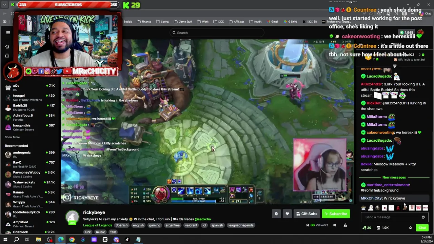Viewport: 434px width, 244px height.
Task: Open TikTok app on taskbar
Action: tap(127, 240)
